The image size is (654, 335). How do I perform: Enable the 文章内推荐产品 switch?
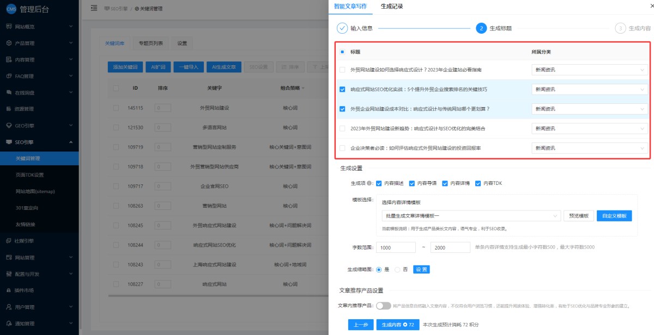point(383,306)
